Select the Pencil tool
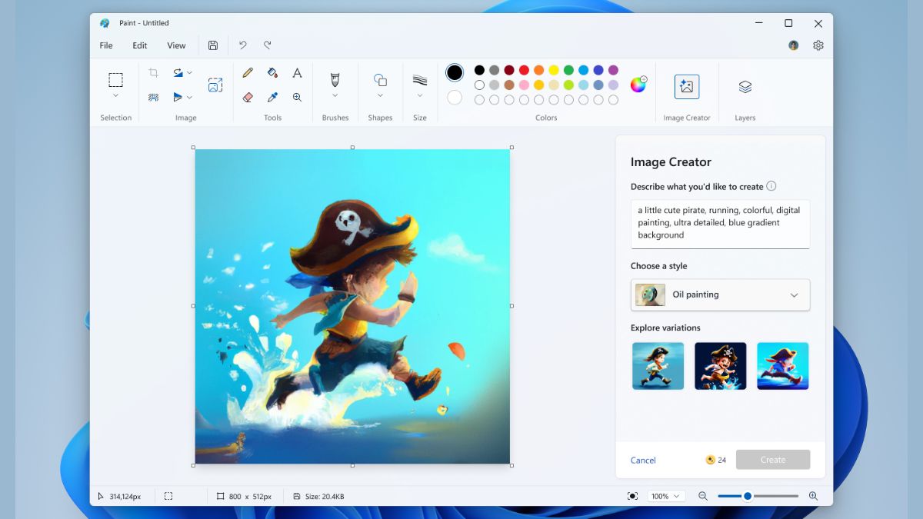Image resolution: width=923 pixels, height=519 pixels. point(247,72)
